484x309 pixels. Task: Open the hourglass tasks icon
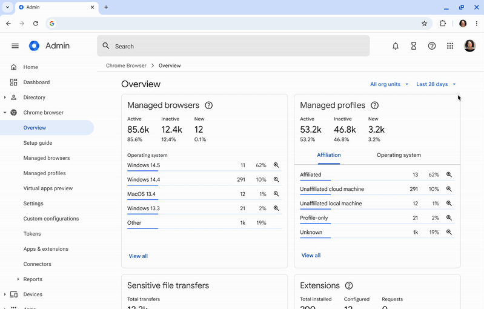coord(414,46)
